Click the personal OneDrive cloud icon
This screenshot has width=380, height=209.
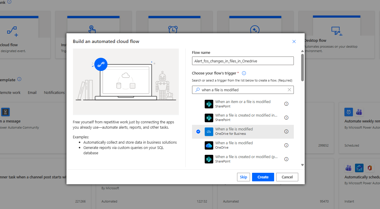[x=209, y=145]
